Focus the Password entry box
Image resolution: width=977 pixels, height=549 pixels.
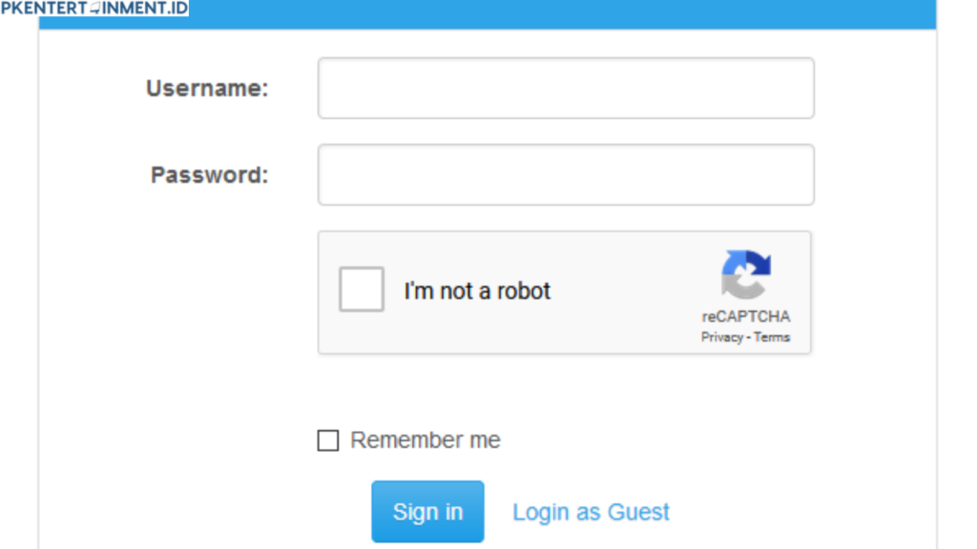click(x=566, y=174)
